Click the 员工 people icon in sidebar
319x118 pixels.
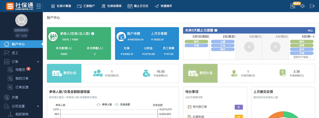coord(7,53)
